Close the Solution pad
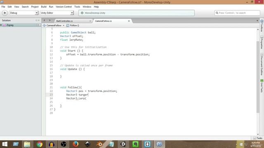The height and width of the screenshot is (148, 264). coord(39,20)
